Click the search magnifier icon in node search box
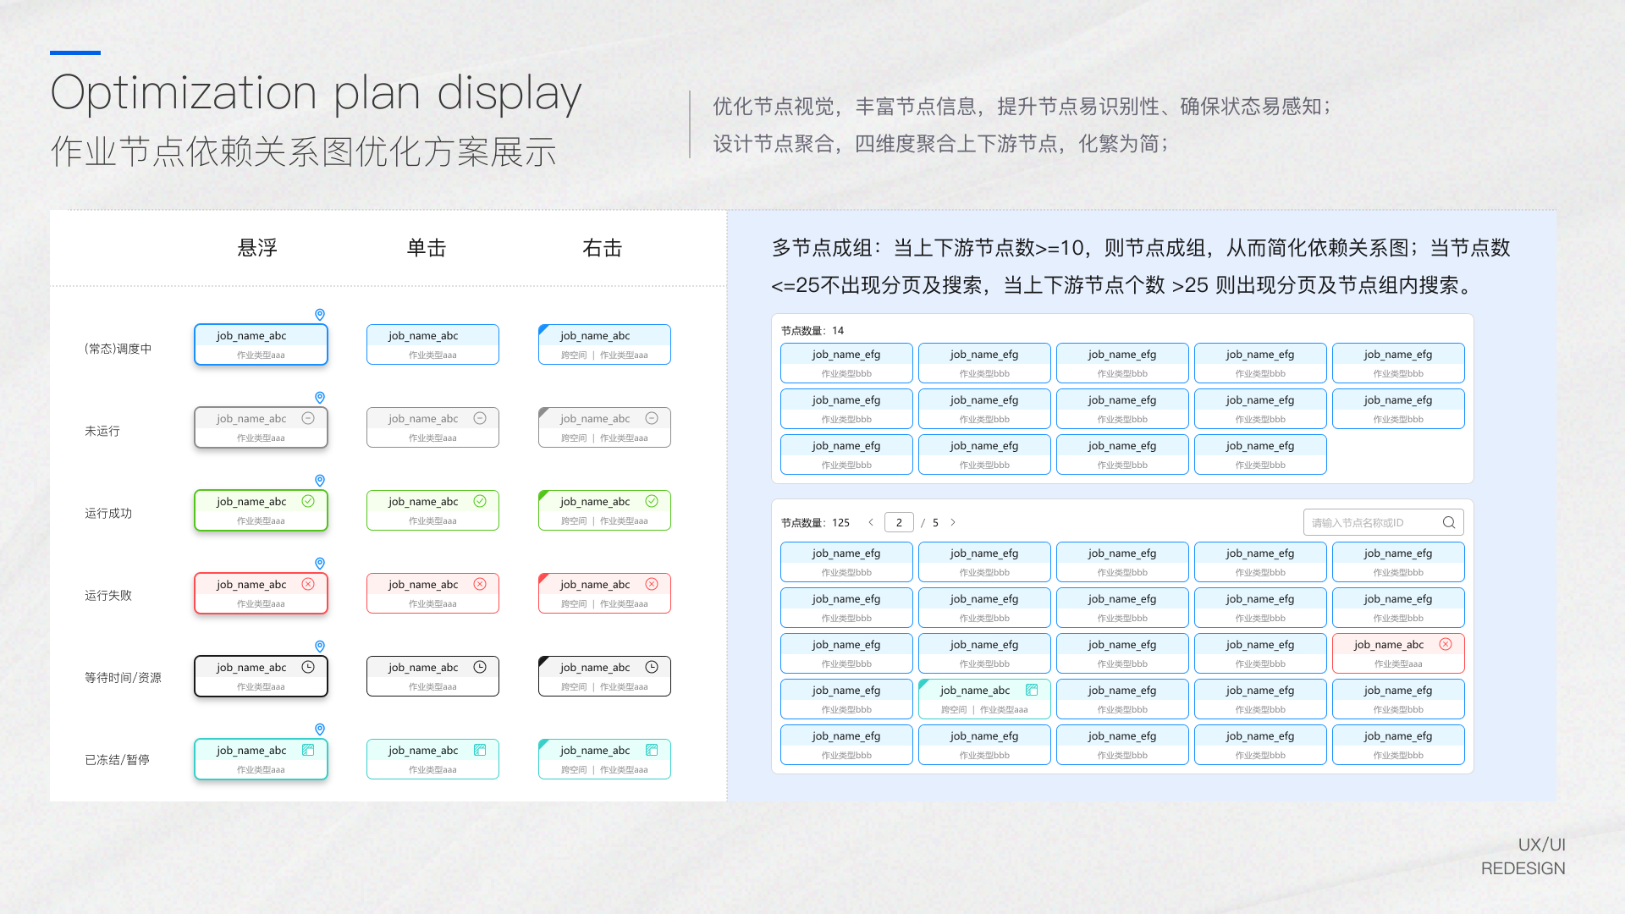Screen dimensions: 1625x914 click(x=1449, y=522)
